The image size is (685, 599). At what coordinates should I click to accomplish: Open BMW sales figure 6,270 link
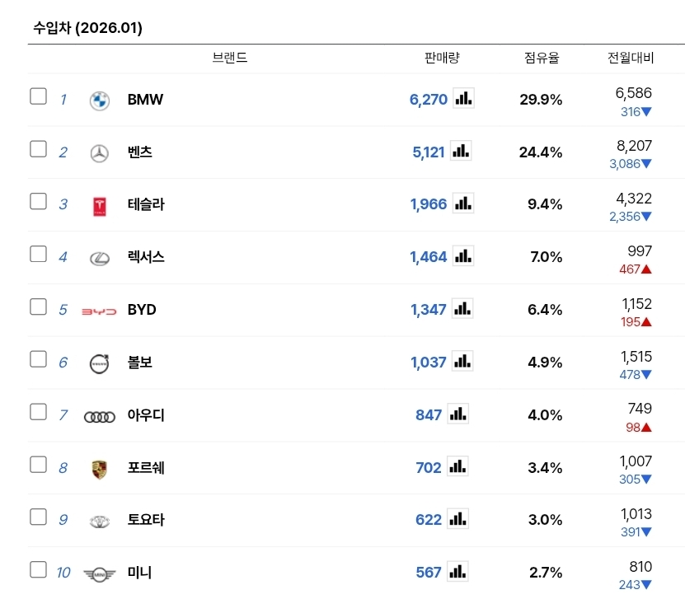pos(428,100)
